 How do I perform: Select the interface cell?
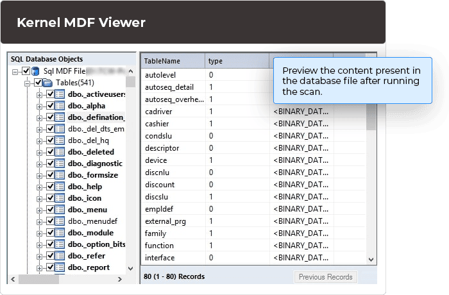point(173,258)
